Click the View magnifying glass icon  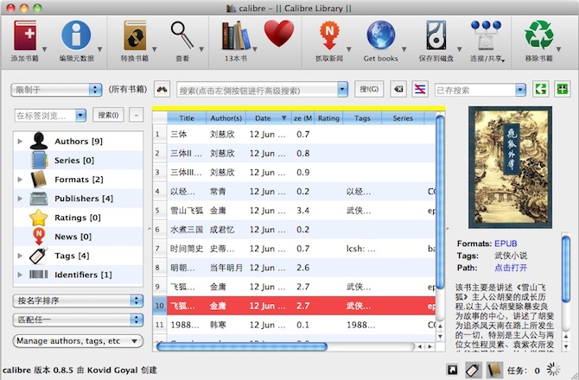point(182,35)
